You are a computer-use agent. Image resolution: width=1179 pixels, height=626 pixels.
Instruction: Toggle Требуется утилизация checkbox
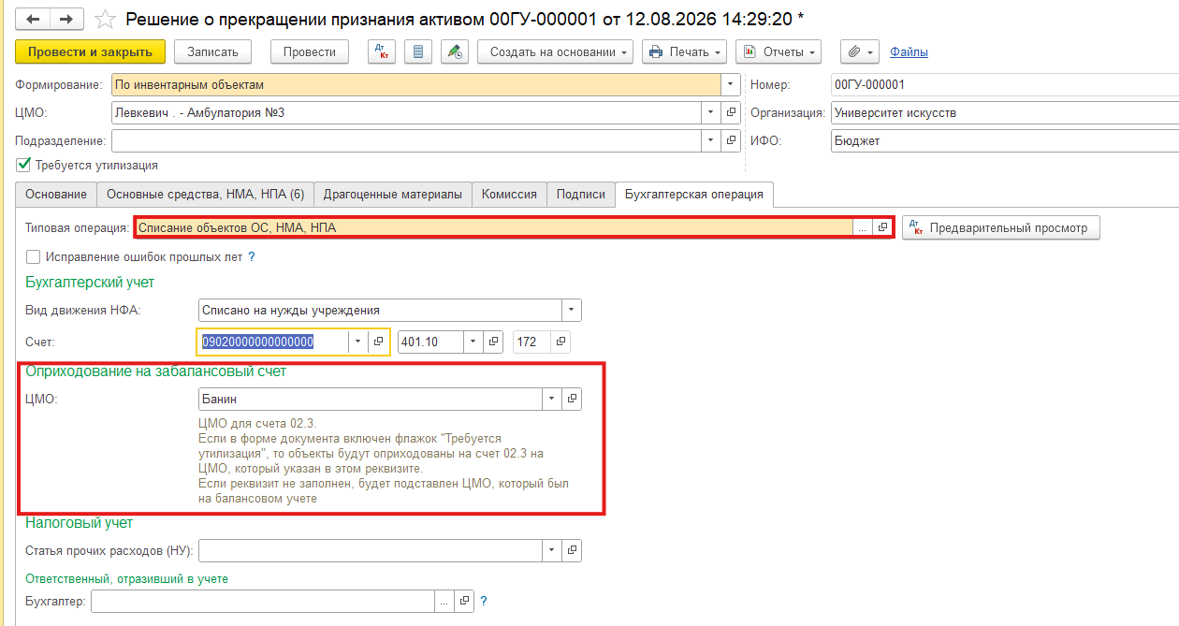point(23,165)
